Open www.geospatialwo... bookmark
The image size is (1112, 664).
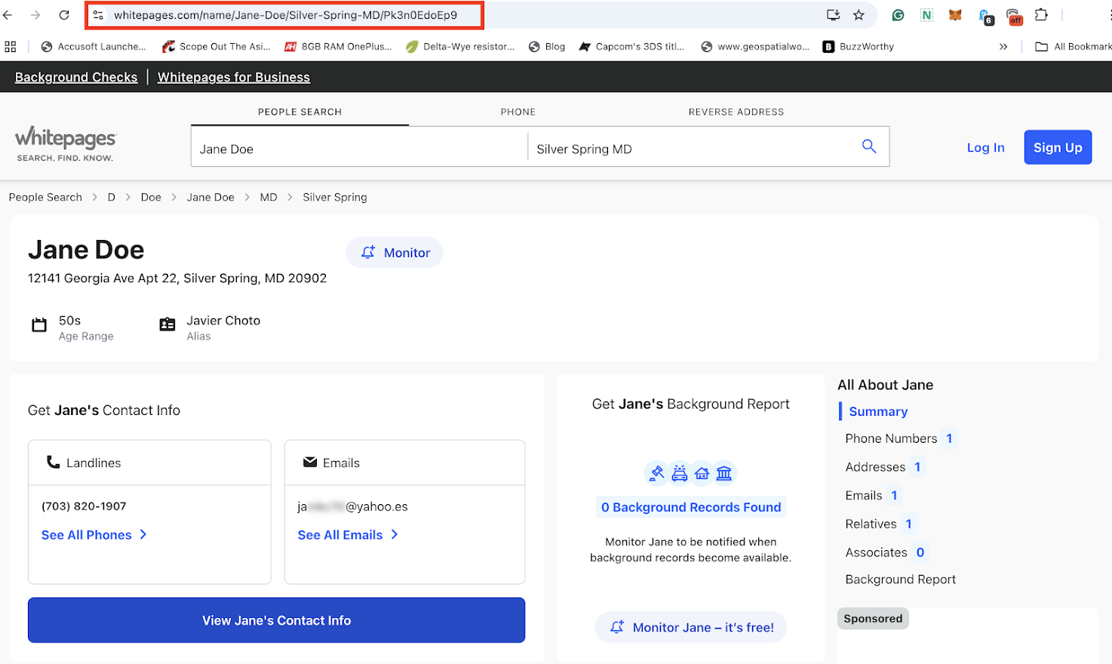755,47
